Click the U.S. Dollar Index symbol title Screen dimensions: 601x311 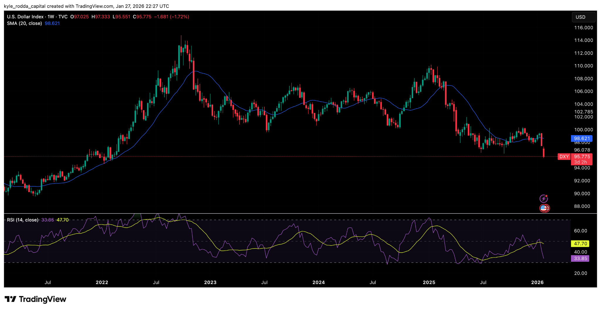[25, 17]
